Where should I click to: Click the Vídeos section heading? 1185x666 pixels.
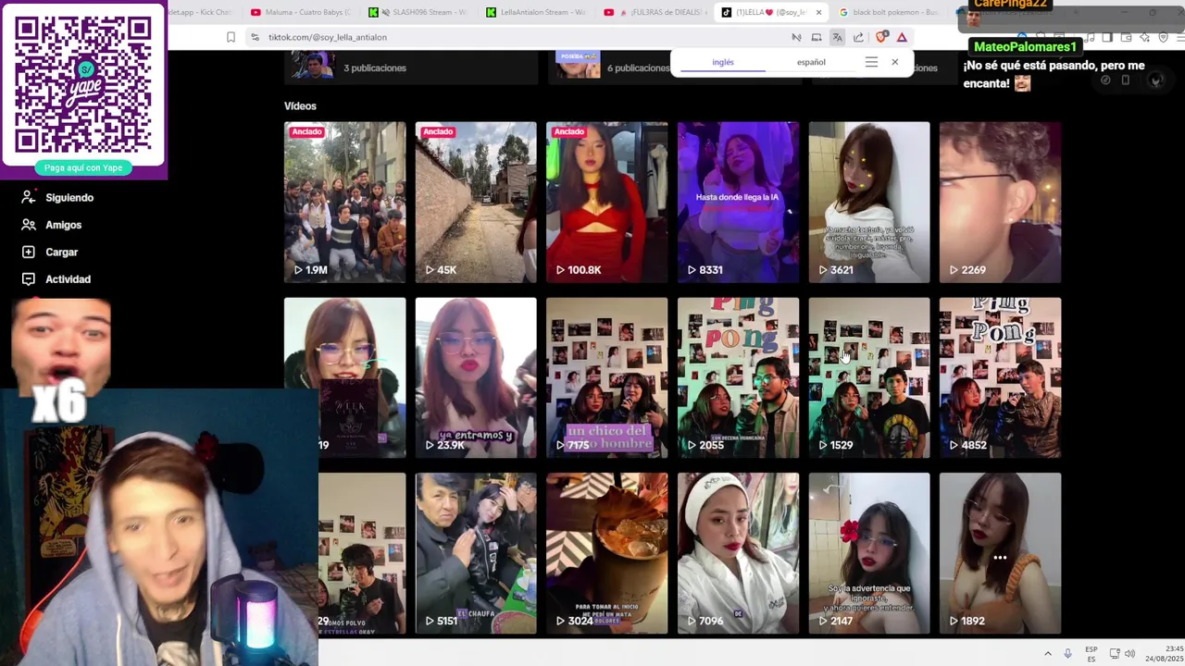click(300, 106)
